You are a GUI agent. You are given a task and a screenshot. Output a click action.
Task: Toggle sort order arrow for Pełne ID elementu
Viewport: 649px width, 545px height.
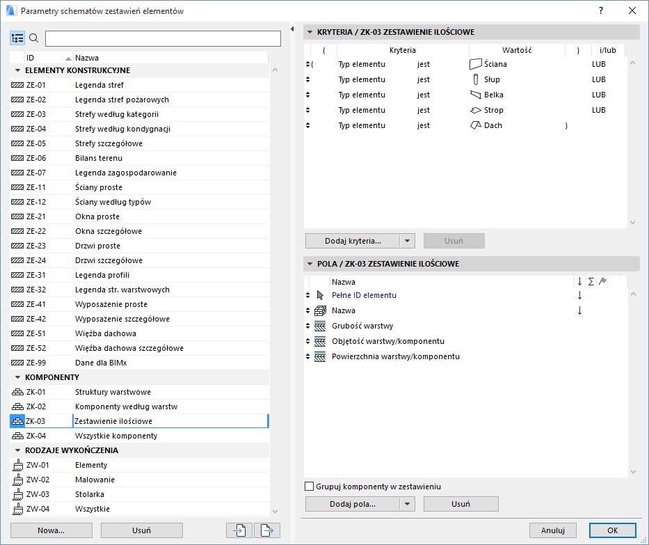(579, 295)
